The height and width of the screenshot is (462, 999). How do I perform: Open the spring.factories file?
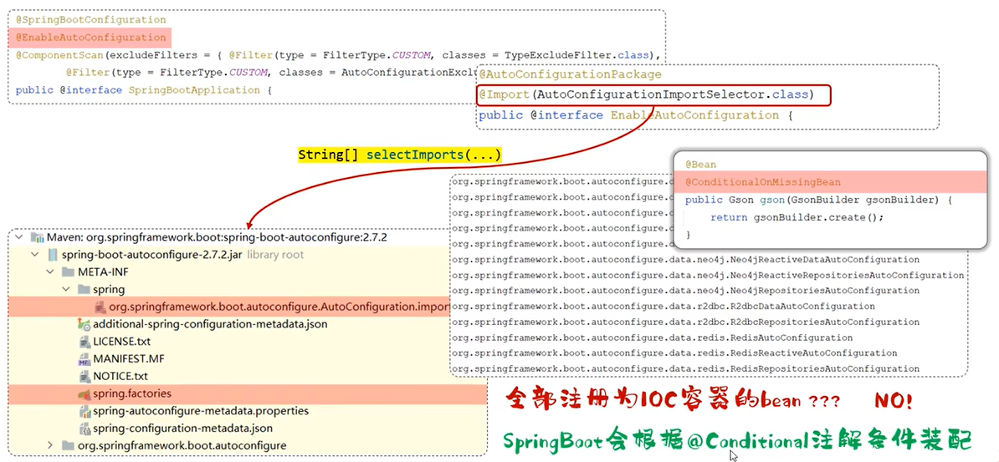pyautogui.click(x=132, y=393)
